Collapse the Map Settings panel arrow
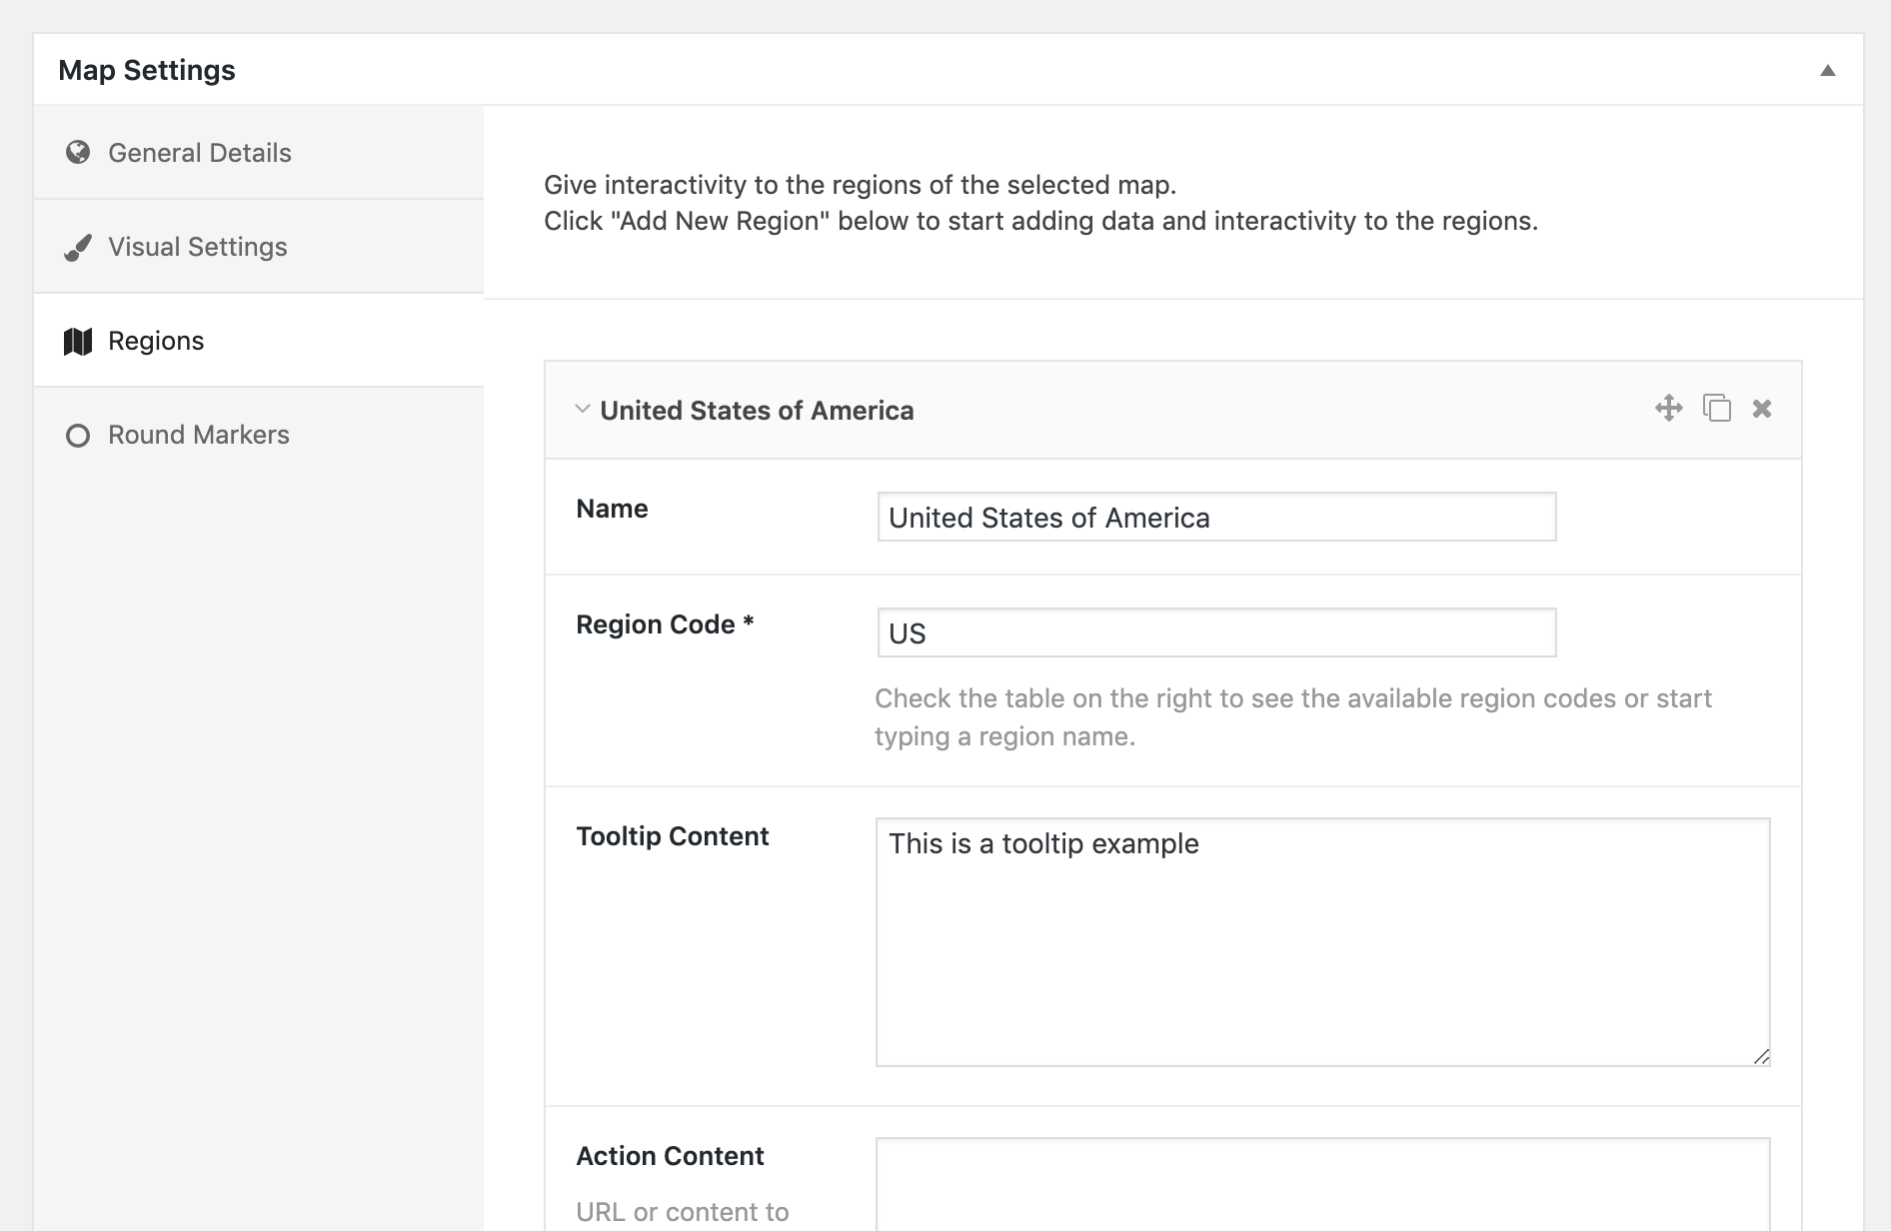1891x1231 pixels. (1827, 70)
